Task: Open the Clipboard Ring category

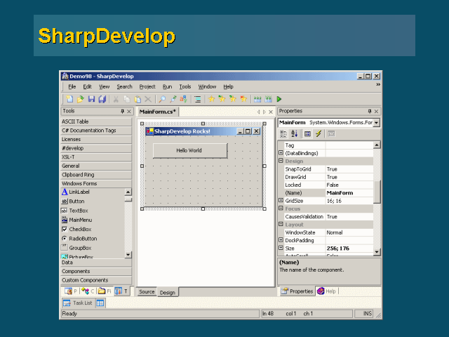Action: tap(96, 175)
